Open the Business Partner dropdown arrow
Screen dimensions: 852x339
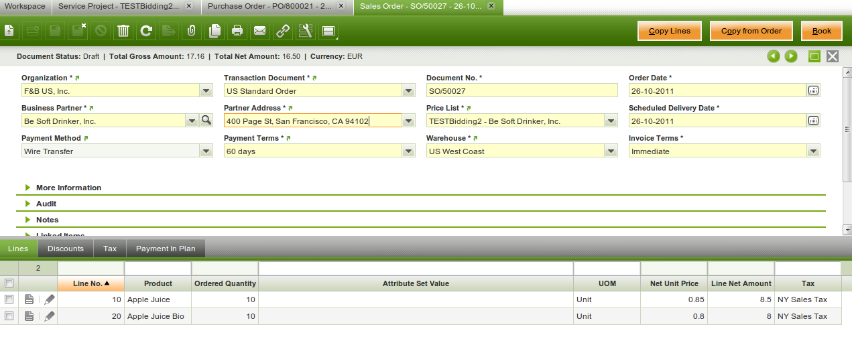[x=191, y=121]
